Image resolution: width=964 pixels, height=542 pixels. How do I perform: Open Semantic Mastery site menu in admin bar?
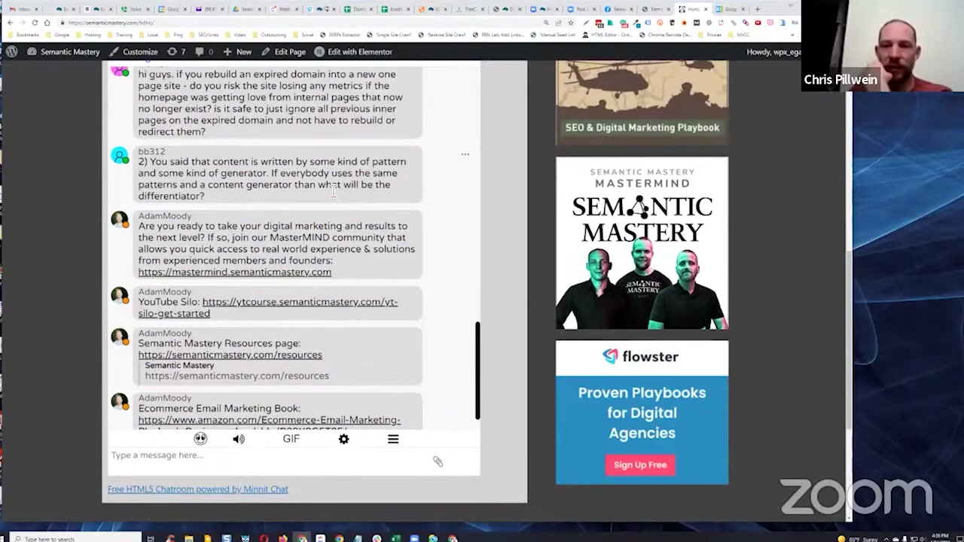click(63, 52)
